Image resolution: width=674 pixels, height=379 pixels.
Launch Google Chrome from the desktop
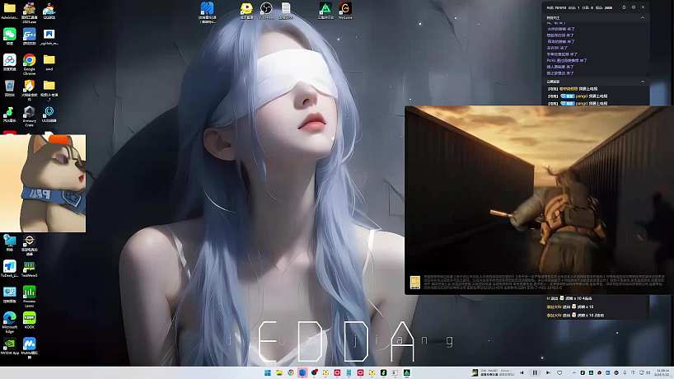[x=29, y=63]
